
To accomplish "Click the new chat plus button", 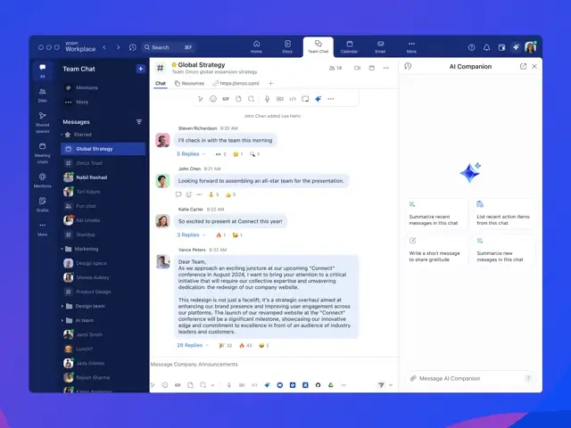I will pyautogui.click(x=140, y=69).
